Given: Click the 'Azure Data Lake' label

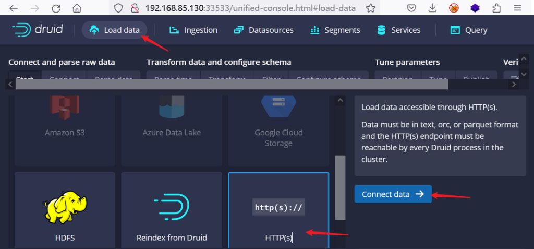Looking at the screenshot, I should pos(172,133).
